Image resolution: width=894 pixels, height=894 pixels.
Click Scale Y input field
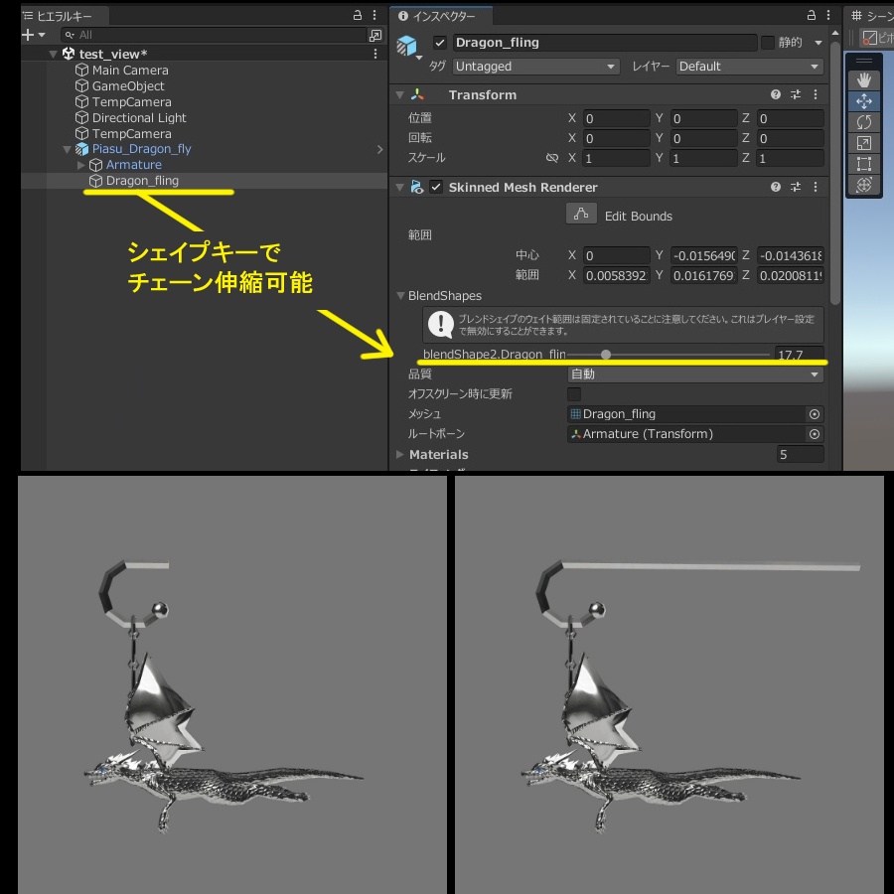pyautogui.click(x=703, y=158)
